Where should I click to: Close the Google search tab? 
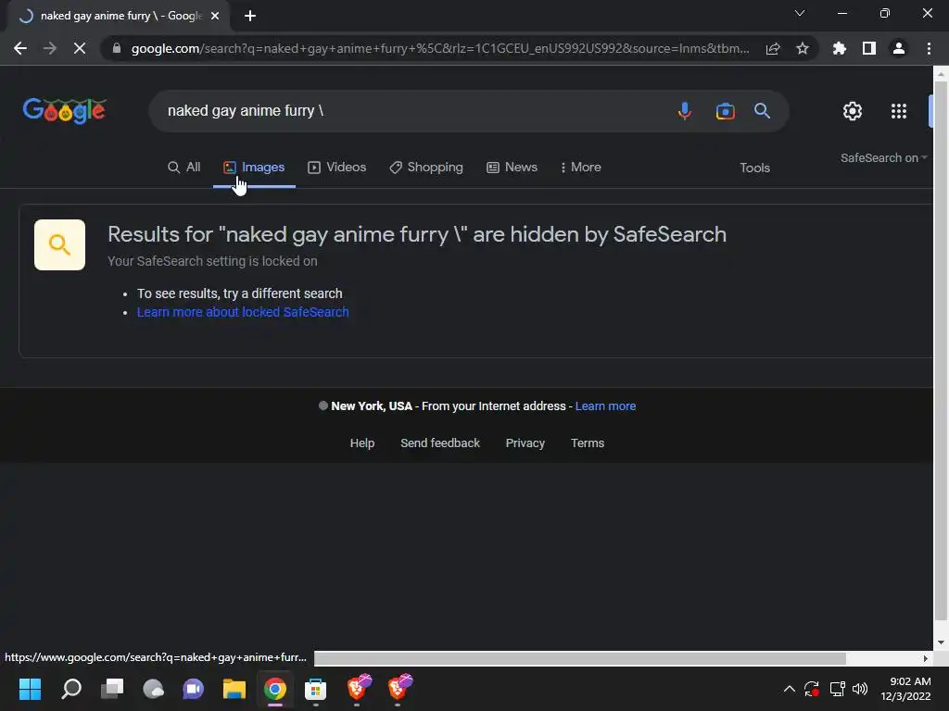click(x=215, y=16)
